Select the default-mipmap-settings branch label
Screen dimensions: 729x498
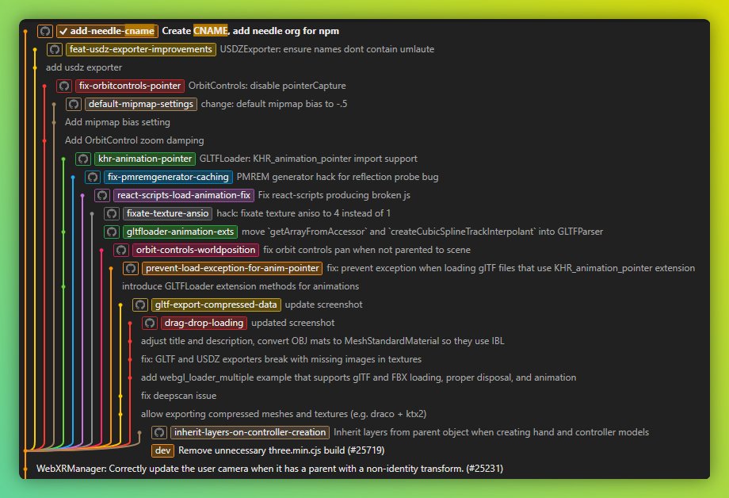pyautogui.click(x=141, y=104)
